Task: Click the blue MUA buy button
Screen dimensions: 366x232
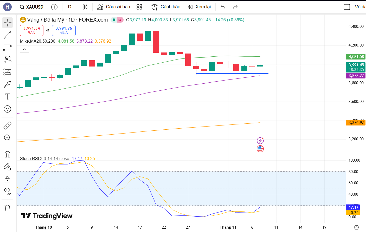Action: point(64,30)
